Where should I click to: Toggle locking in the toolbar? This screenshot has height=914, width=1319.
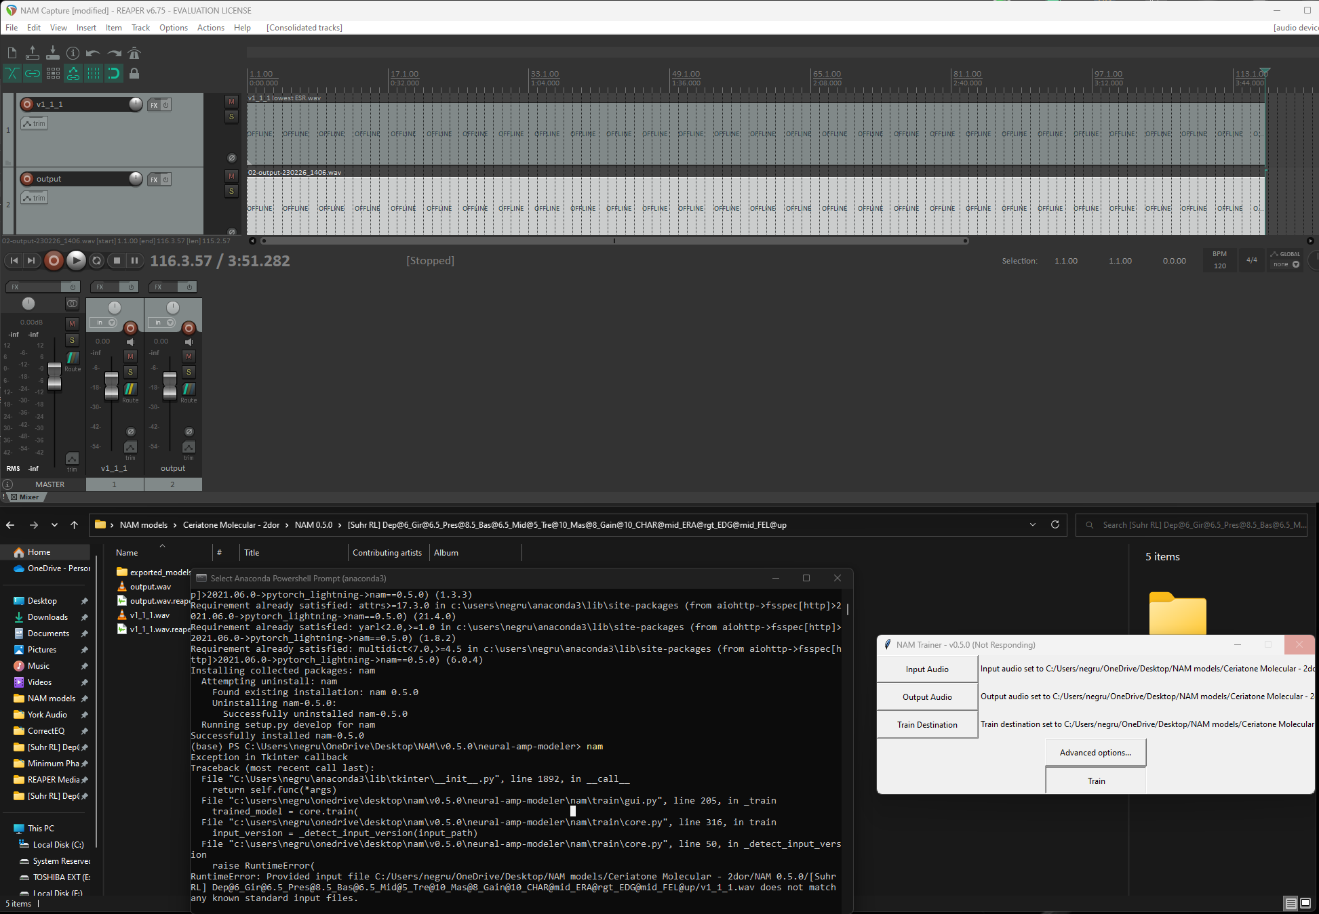tap(134, 73)
